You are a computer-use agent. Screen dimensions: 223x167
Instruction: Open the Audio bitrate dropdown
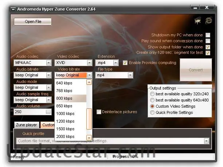pyautogui.click(x=48, y=75)
